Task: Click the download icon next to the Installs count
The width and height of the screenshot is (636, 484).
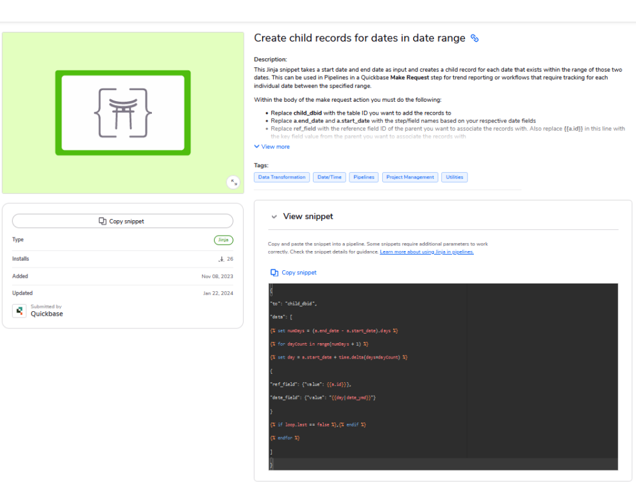Action: pyautogui.click(x=222, y=259)
